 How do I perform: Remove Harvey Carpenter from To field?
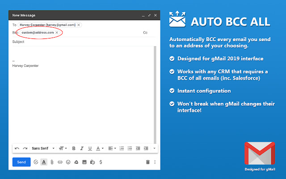[x=79, y=25]
